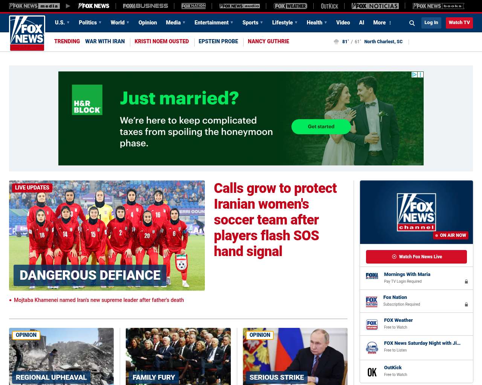Click the Fox News home logo

point(27,33)
